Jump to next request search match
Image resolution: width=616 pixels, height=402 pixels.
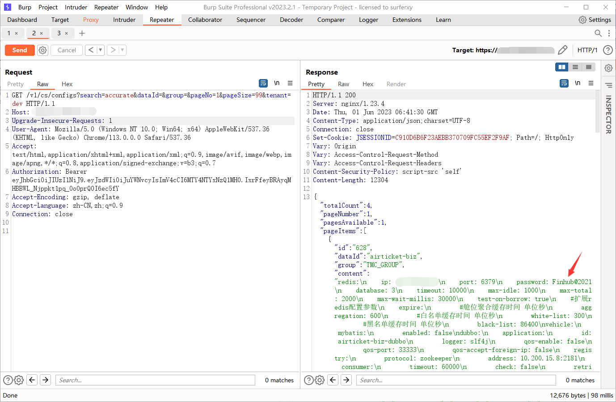tap(46, 380)
